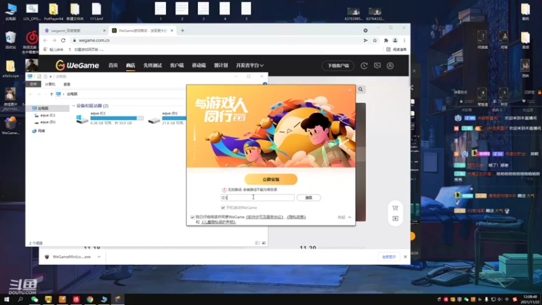Open the Recycle Bin desktop icon
Image resolution: width=542 pixels, height=305 pixels.
tap(10, 40)
